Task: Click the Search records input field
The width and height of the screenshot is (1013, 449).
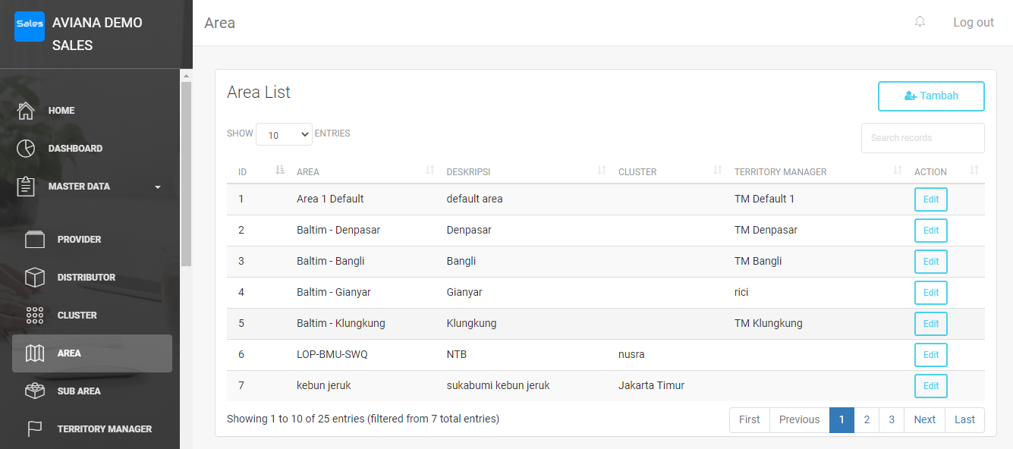Action: click(x=922, y=138)
